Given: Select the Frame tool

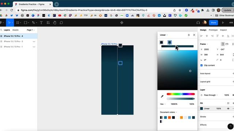Looking at the screenshot, I should point(18,23).
